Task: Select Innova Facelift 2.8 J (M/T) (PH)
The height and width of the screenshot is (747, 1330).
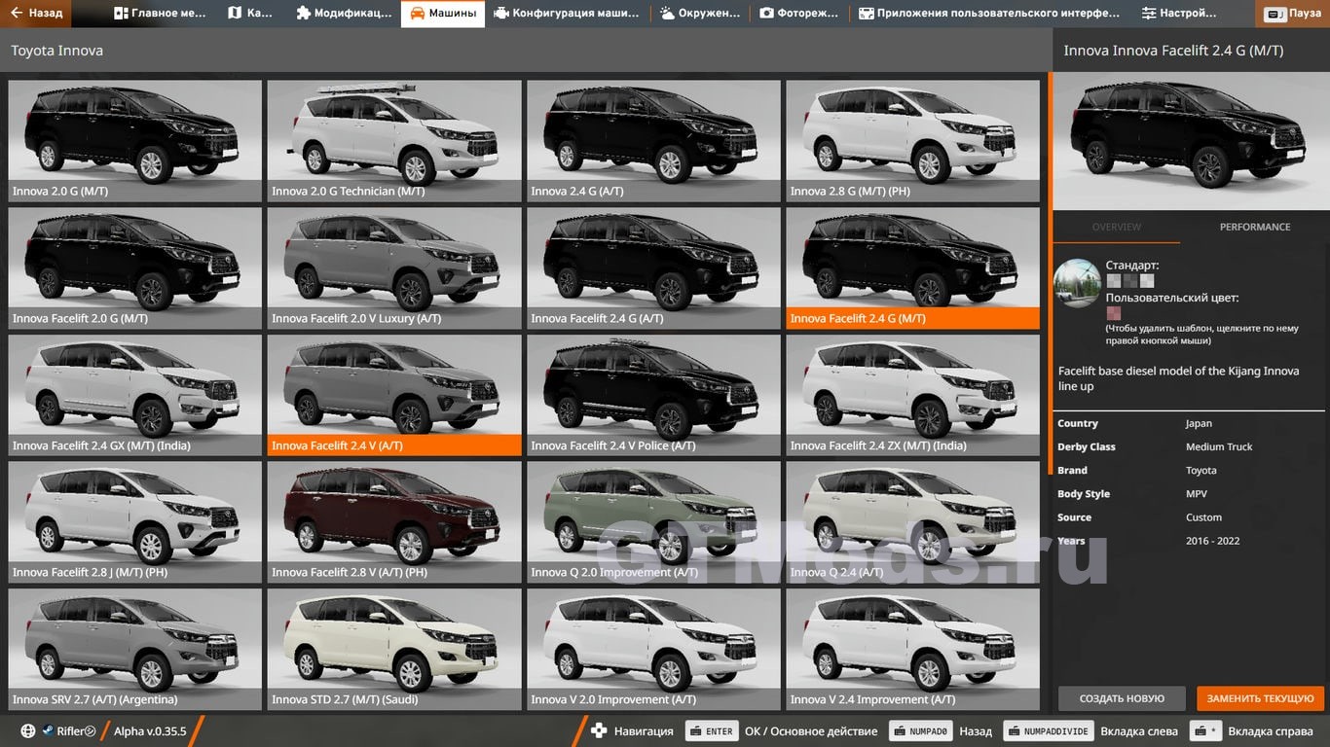Action: point(135,522)
